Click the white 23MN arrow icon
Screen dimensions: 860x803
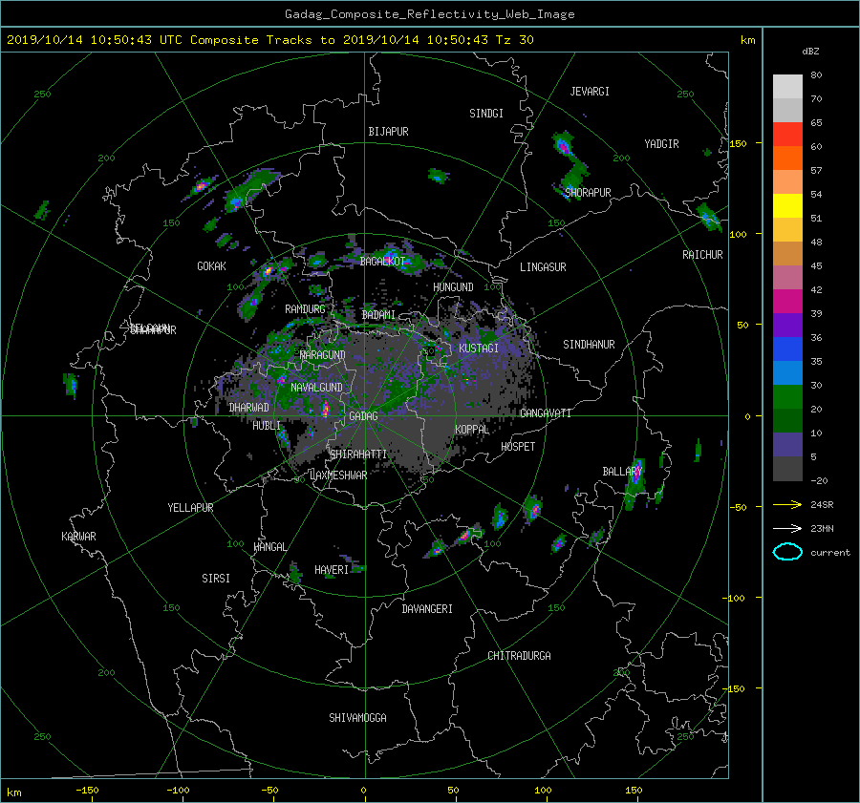point(787,528)
